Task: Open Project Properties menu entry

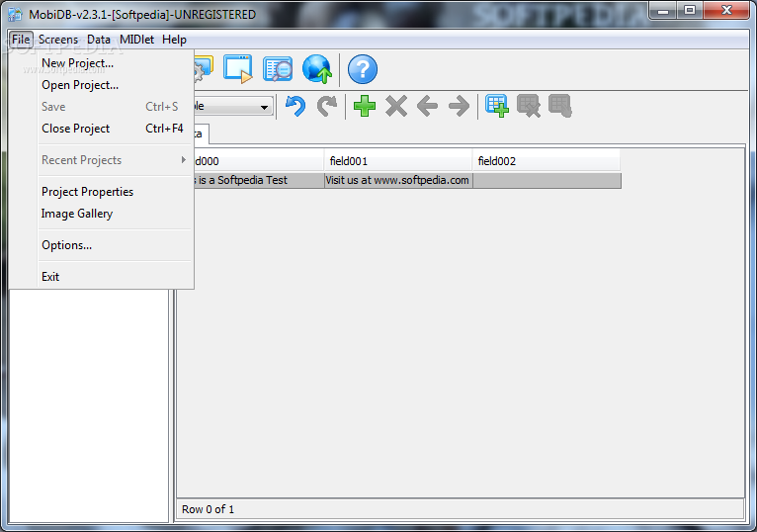Action: pyautogui.click(x=116, y=192)
